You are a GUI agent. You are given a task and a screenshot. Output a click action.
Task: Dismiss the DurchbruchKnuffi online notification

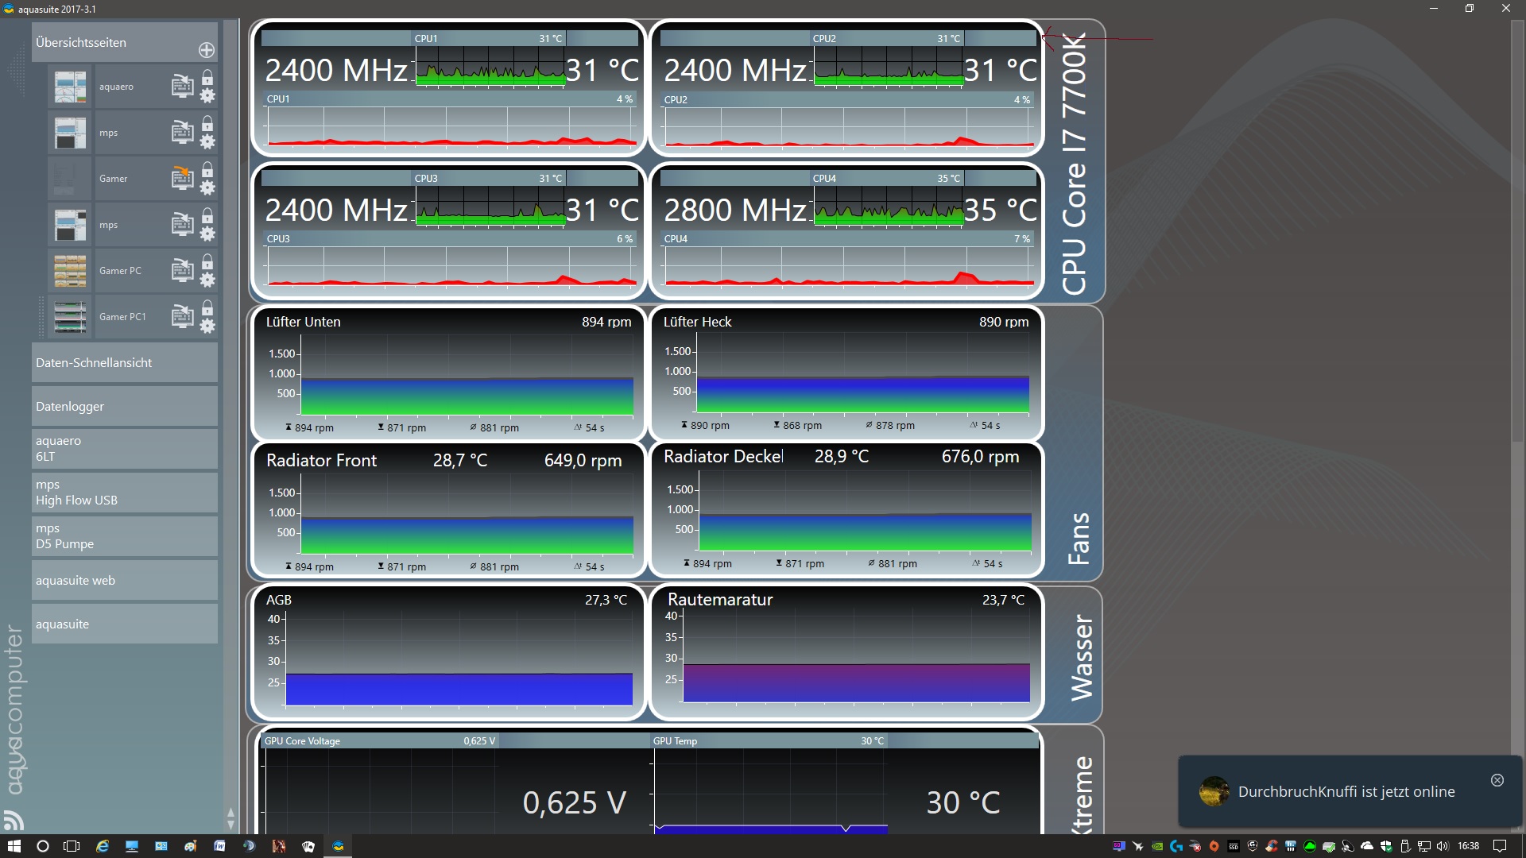click(x=1497, y=780)
